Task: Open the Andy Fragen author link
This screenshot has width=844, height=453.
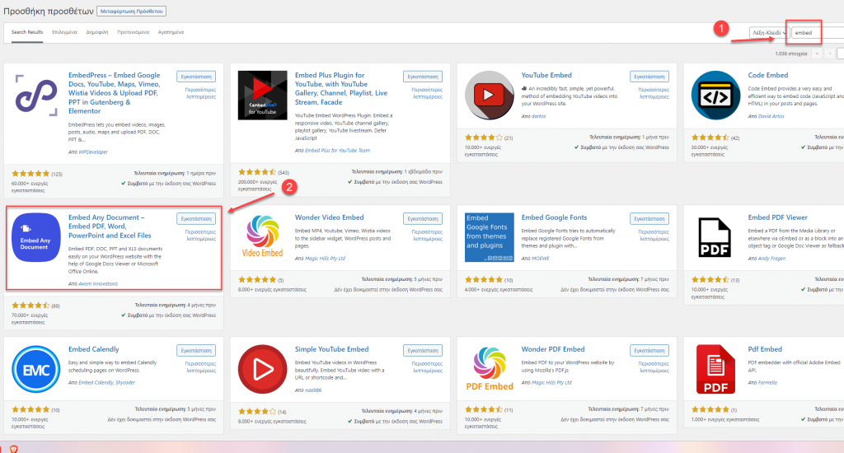Action: pos(771,259)
